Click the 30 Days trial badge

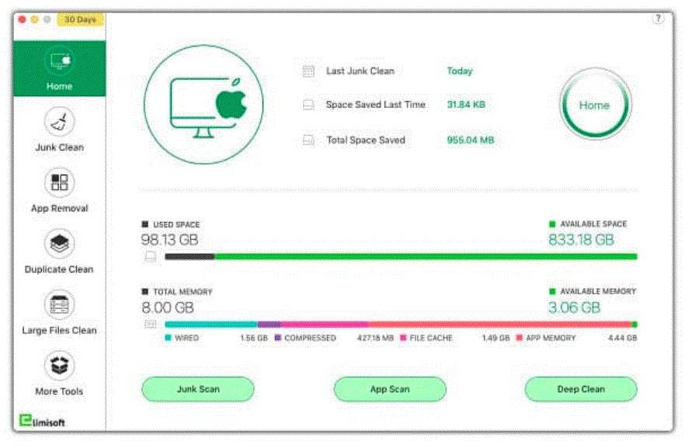coord(81,19)
